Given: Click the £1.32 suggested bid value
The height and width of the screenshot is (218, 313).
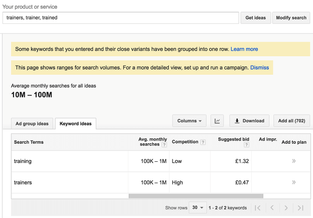Looking at the screenshot, I should pos(242,161).
